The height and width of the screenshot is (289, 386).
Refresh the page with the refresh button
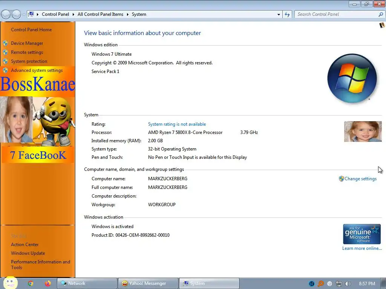pyautogui.click(x=287, y=15)
